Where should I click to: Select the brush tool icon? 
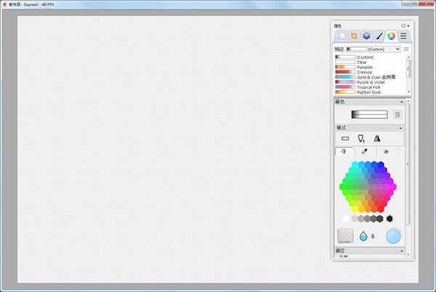coord(379,35)
